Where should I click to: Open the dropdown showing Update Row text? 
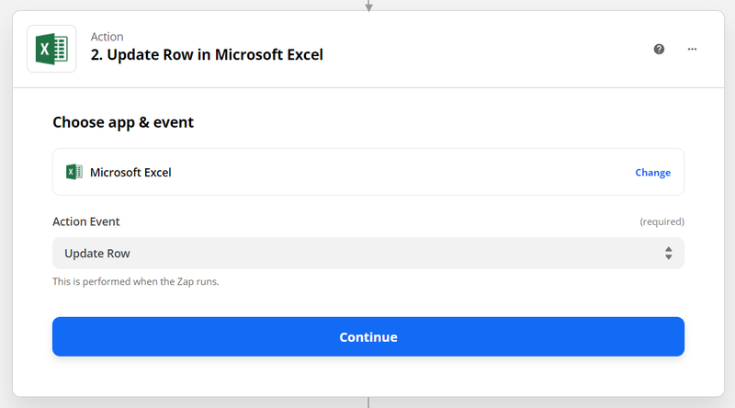click(x=367, y=253)
